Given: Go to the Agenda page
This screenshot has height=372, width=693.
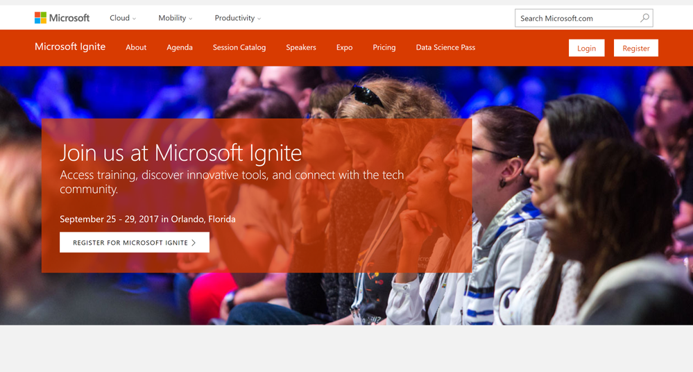Looking at the screenshot, I should [x=180, y=47].
